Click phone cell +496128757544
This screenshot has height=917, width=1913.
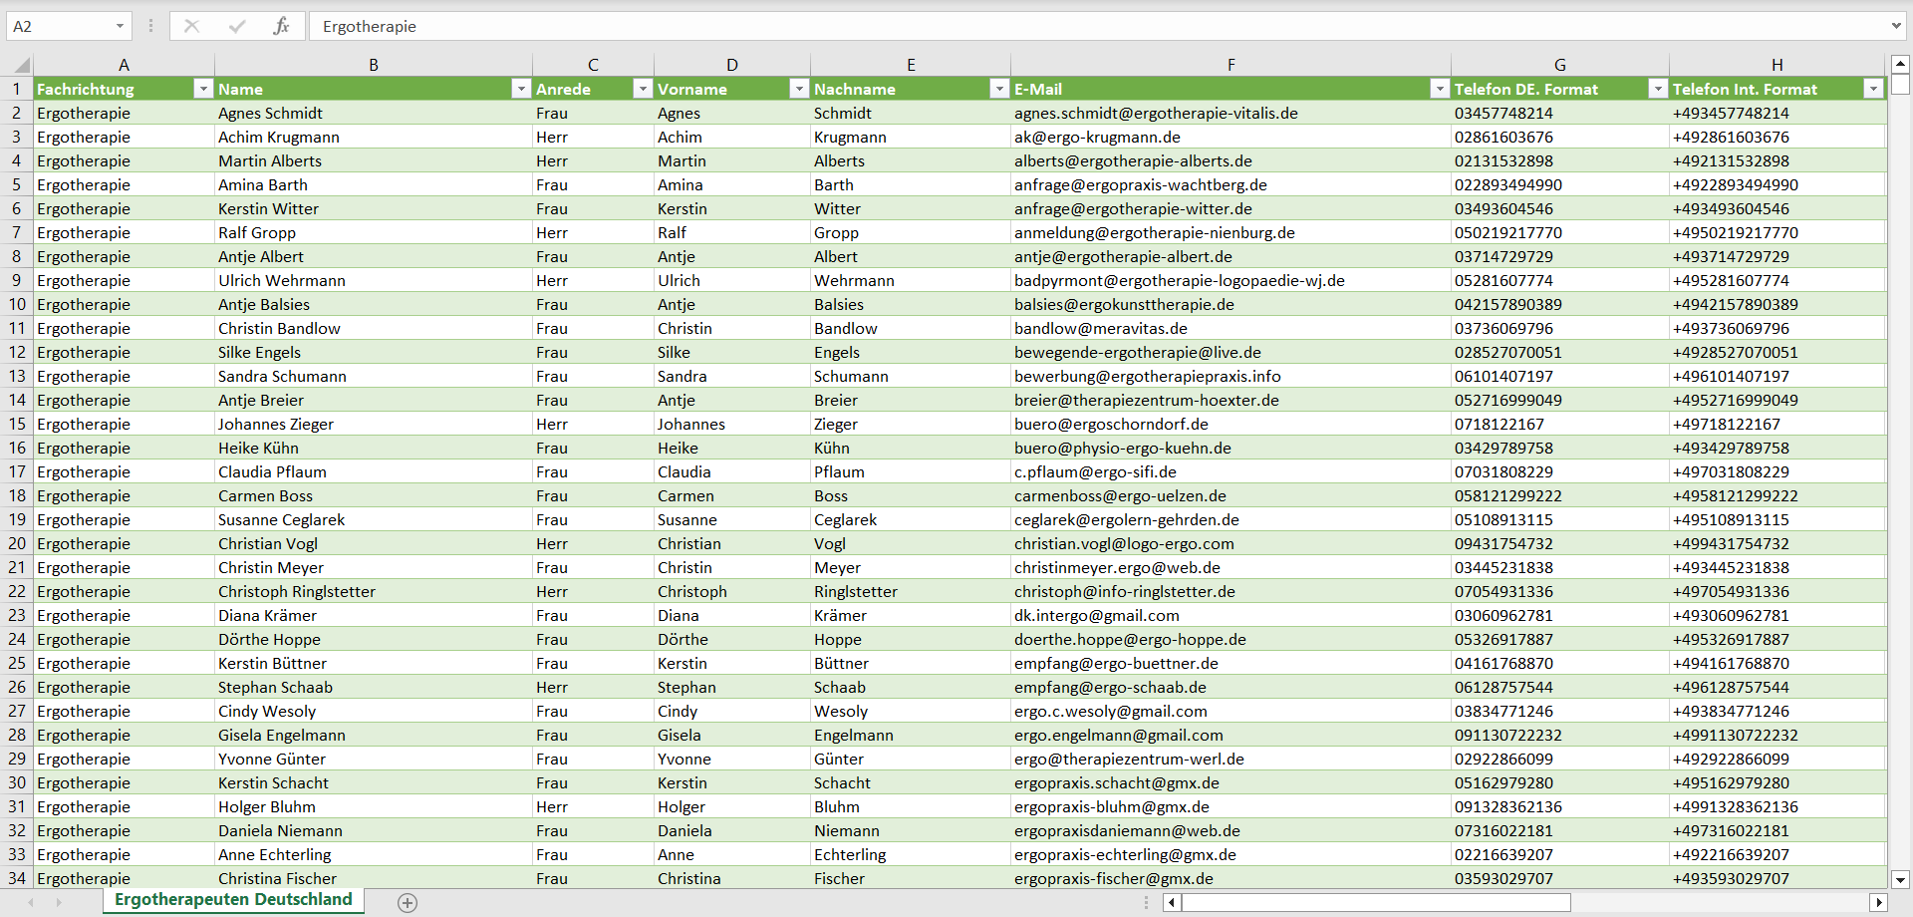(1777, 687)
